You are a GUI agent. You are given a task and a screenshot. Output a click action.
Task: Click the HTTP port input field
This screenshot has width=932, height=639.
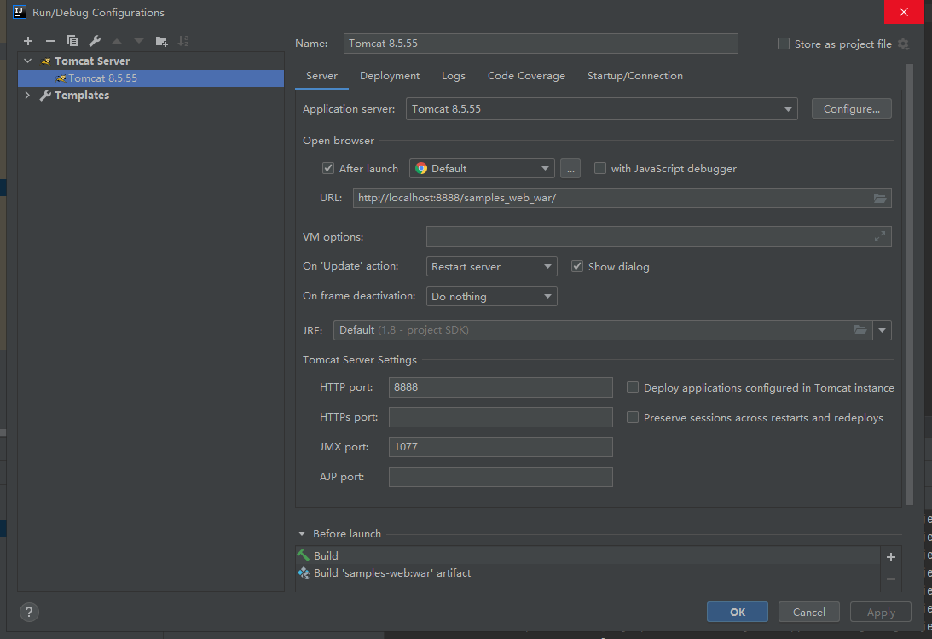coord(501,387)
